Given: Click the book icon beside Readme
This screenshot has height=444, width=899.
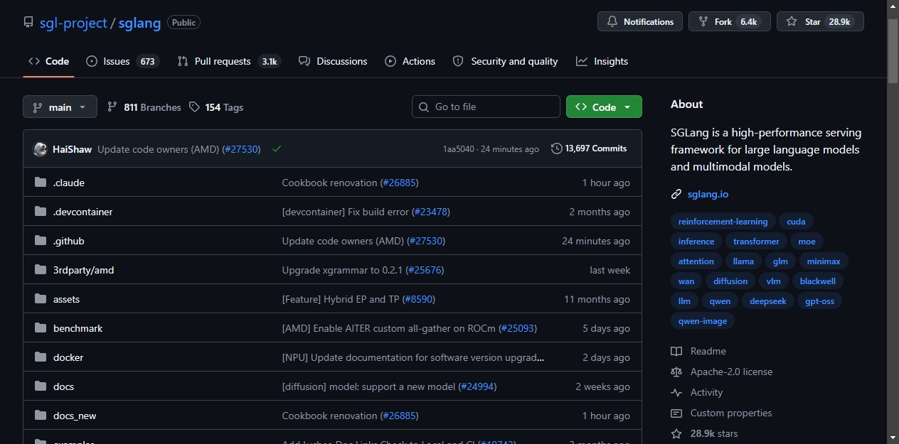Looking at the screenshot, I should coord(676,351).
